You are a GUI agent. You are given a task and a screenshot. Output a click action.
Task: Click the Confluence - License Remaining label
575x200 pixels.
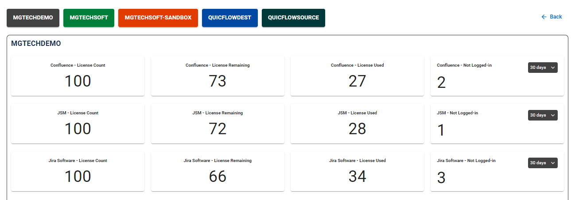click(x=218, y=65)
